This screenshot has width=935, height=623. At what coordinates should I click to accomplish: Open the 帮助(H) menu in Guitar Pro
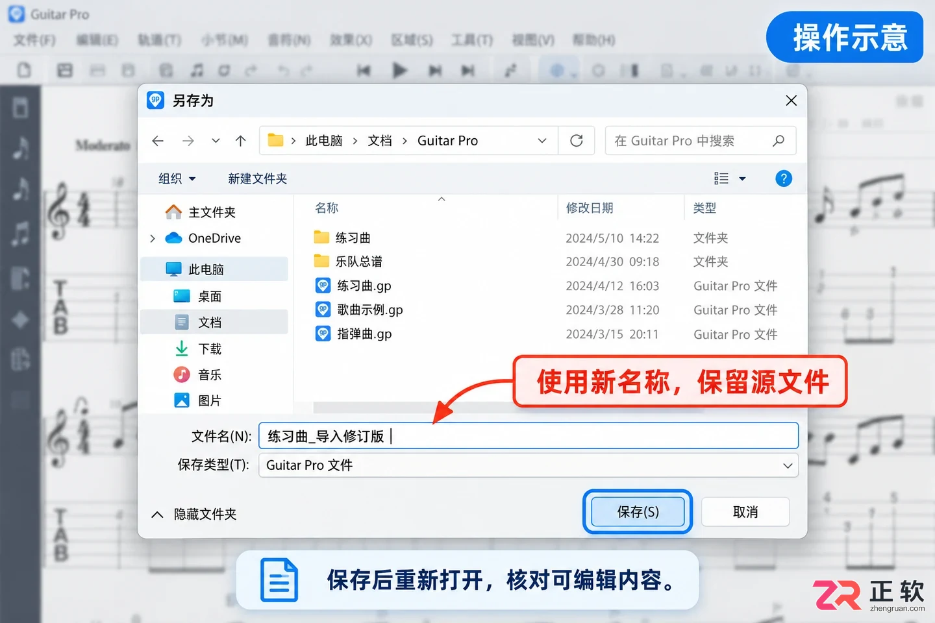click(x=593, y=40)
